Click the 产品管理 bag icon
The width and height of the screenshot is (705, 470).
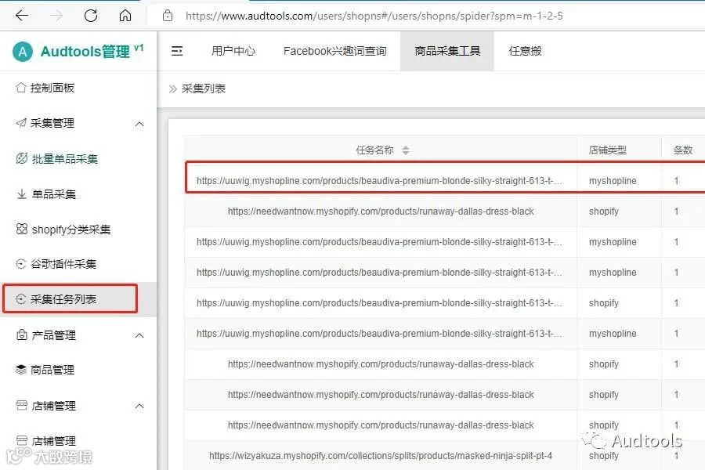(22, 334)
